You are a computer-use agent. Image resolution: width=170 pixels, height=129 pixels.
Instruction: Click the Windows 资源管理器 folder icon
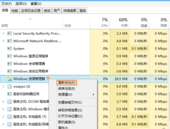[9, 79]
